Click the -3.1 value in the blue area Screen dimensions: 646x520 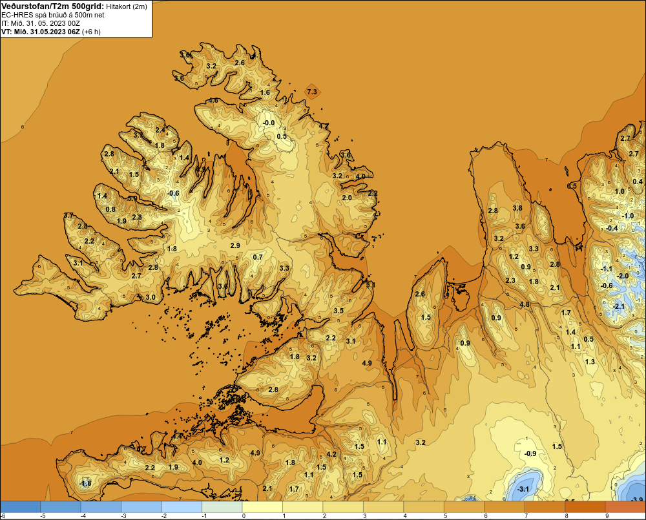point(523,489)
